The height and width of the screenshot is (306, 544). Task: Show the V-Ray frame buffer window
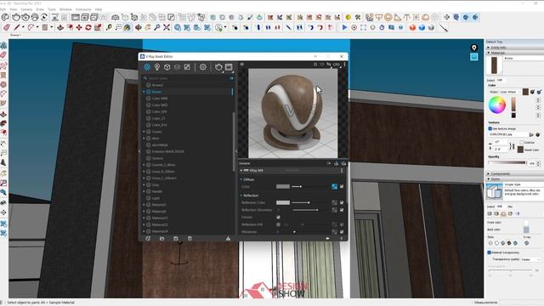click(x=229, y=67)
